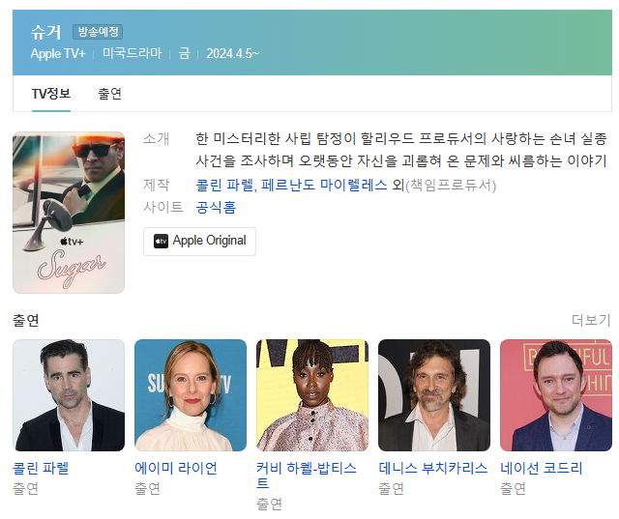
Task: Switch to the TV정보 tab
Action: tap(50, 94)
